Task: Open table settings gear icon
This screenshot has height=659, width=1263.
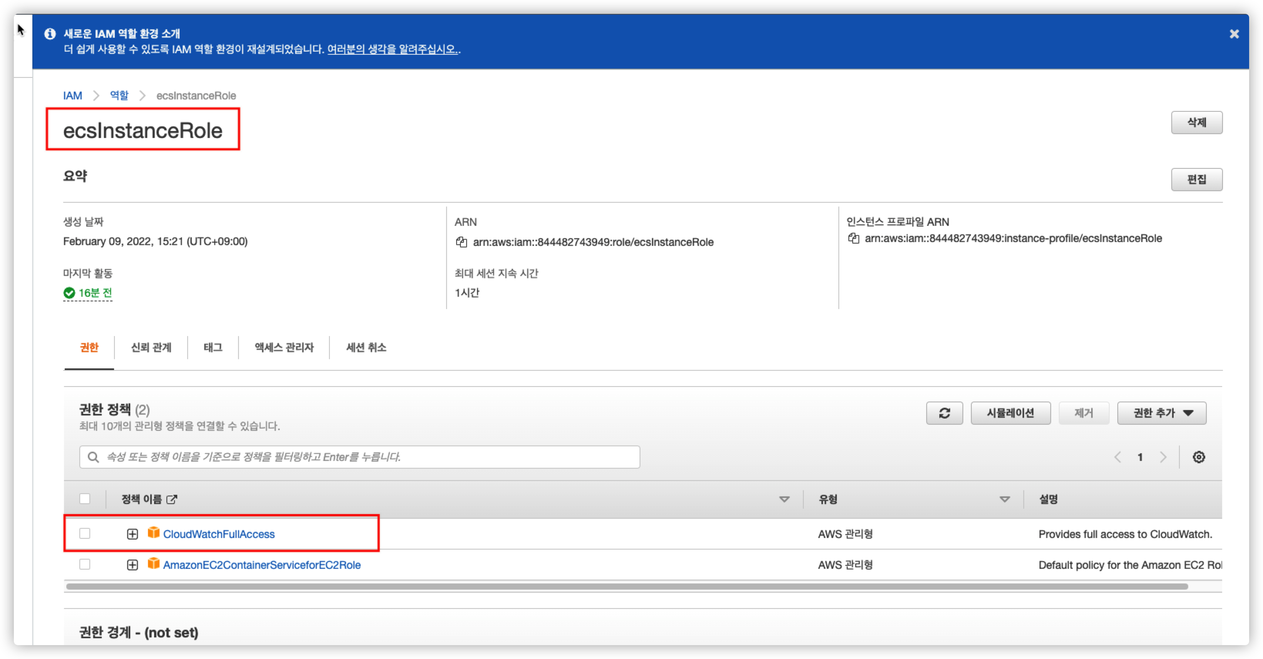Action: [1199, 457]
